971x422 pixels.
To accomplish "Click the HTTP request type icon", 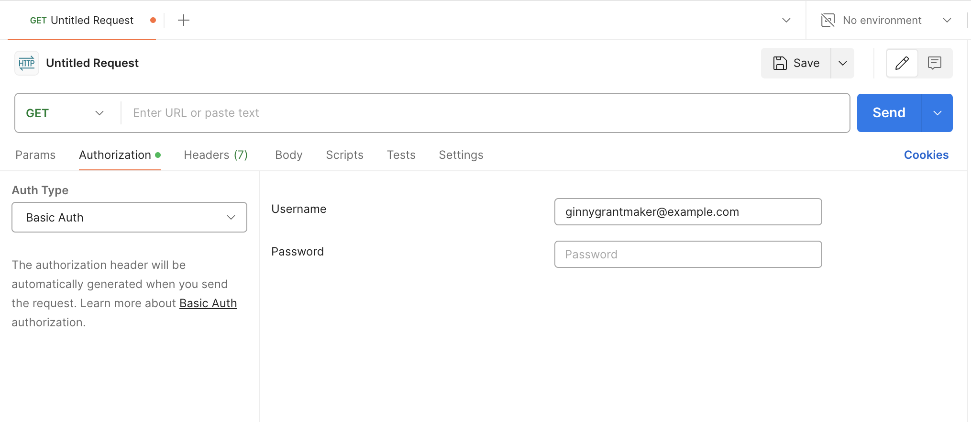I will [27, 63].
